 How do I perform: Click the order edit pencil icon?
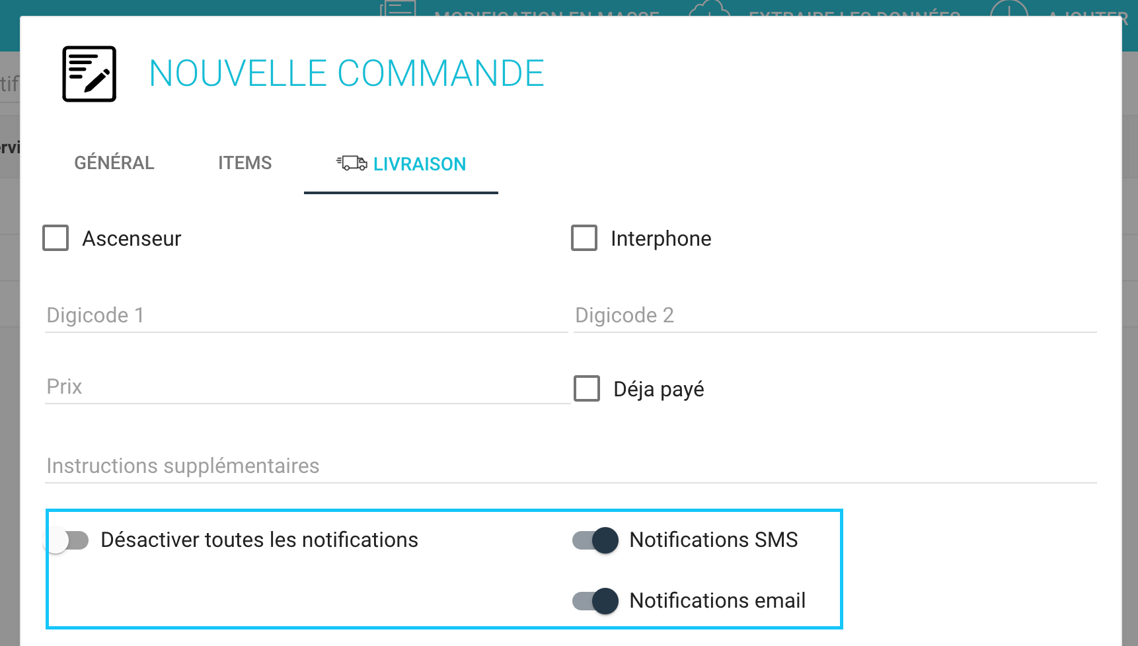point(89,74)
